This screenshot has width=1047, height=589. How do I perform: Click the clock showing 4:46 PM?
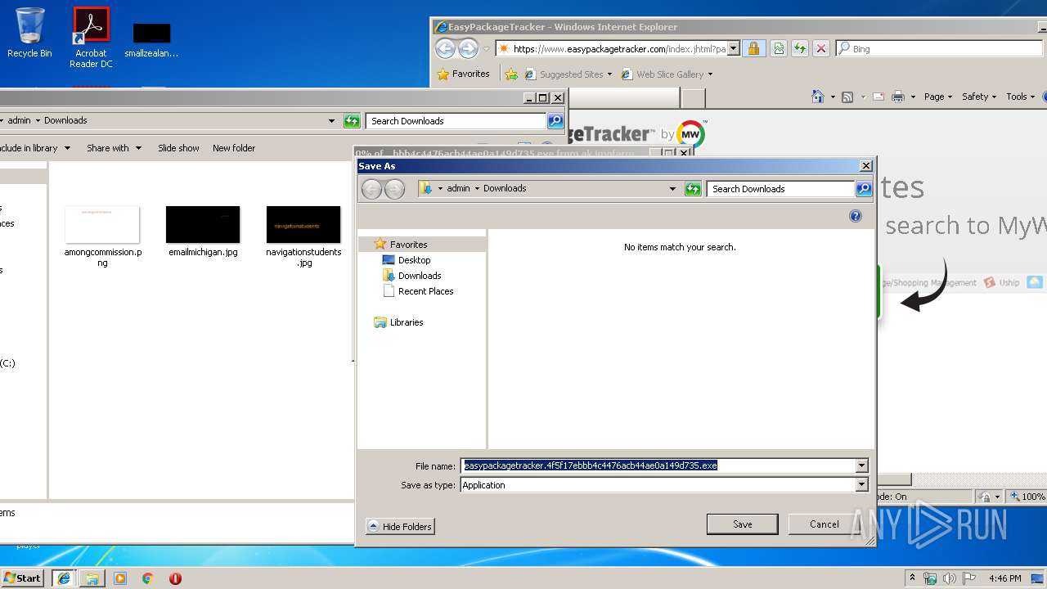[x=1004, y=578]
